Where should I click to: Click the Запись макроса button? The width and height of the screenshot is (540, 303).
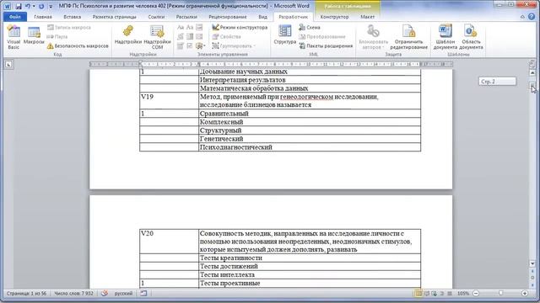[x=69, y=27]
